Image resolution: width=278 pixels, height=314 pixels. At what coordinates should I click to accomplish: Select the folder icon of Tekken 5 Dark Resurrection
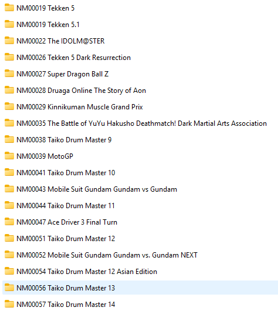coord(9,57)
